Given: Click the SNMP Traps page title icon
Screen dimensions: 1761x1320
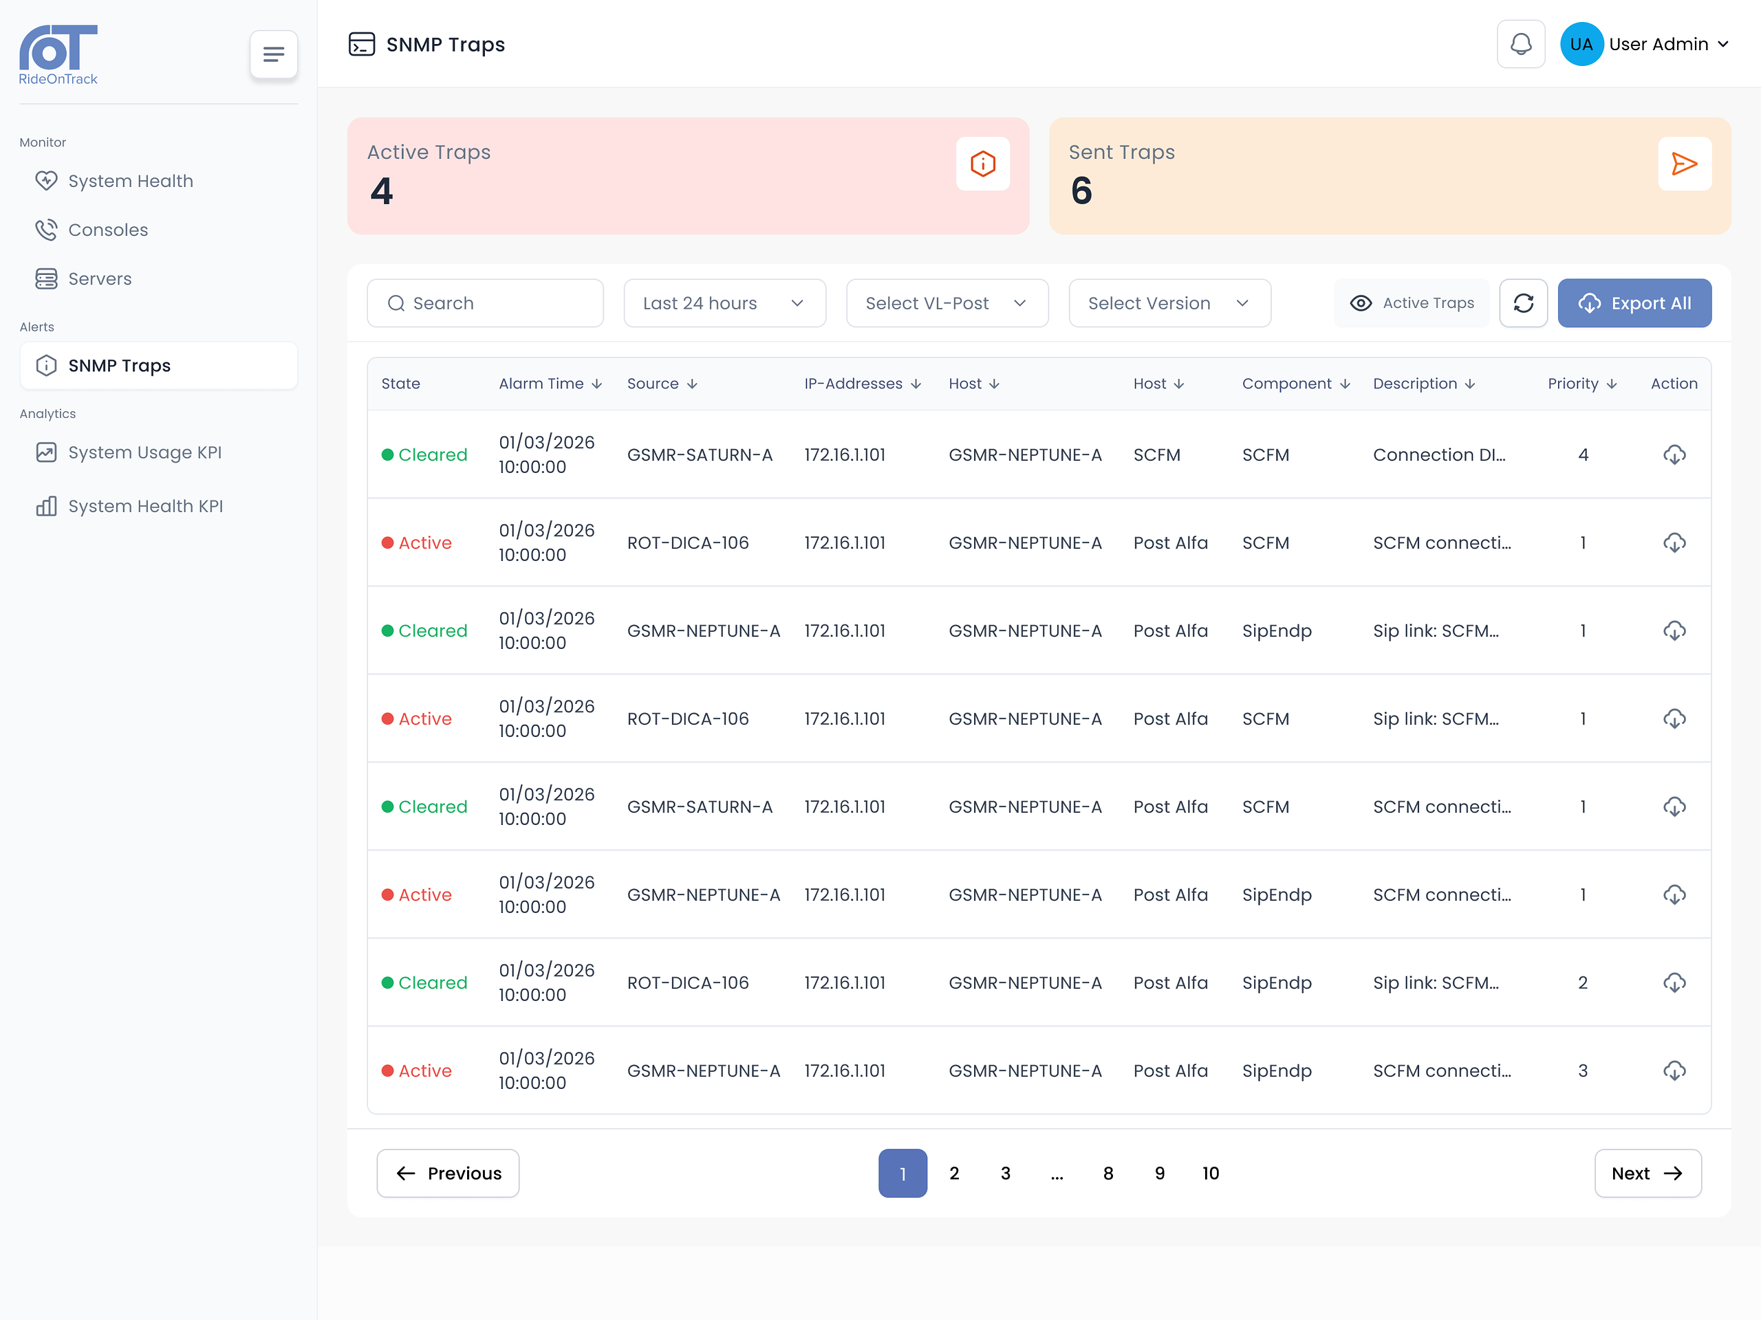Looking at the screenshot, I should click(x=361, y=45).
